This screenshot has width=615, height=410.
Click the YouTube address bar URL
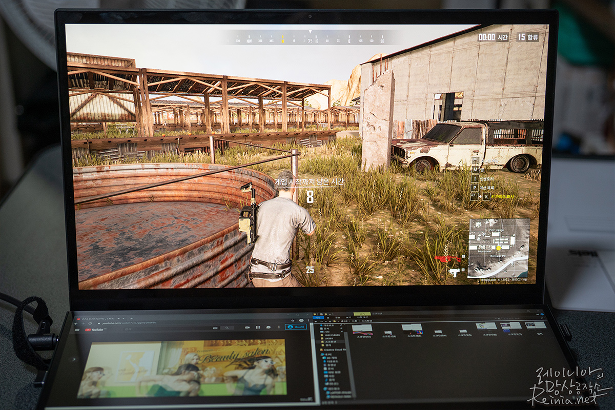point(129,323)
